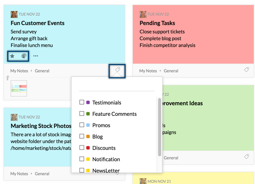Tick the Blog tag checkbox
The image size is (255, 184).
click(82, 136)
